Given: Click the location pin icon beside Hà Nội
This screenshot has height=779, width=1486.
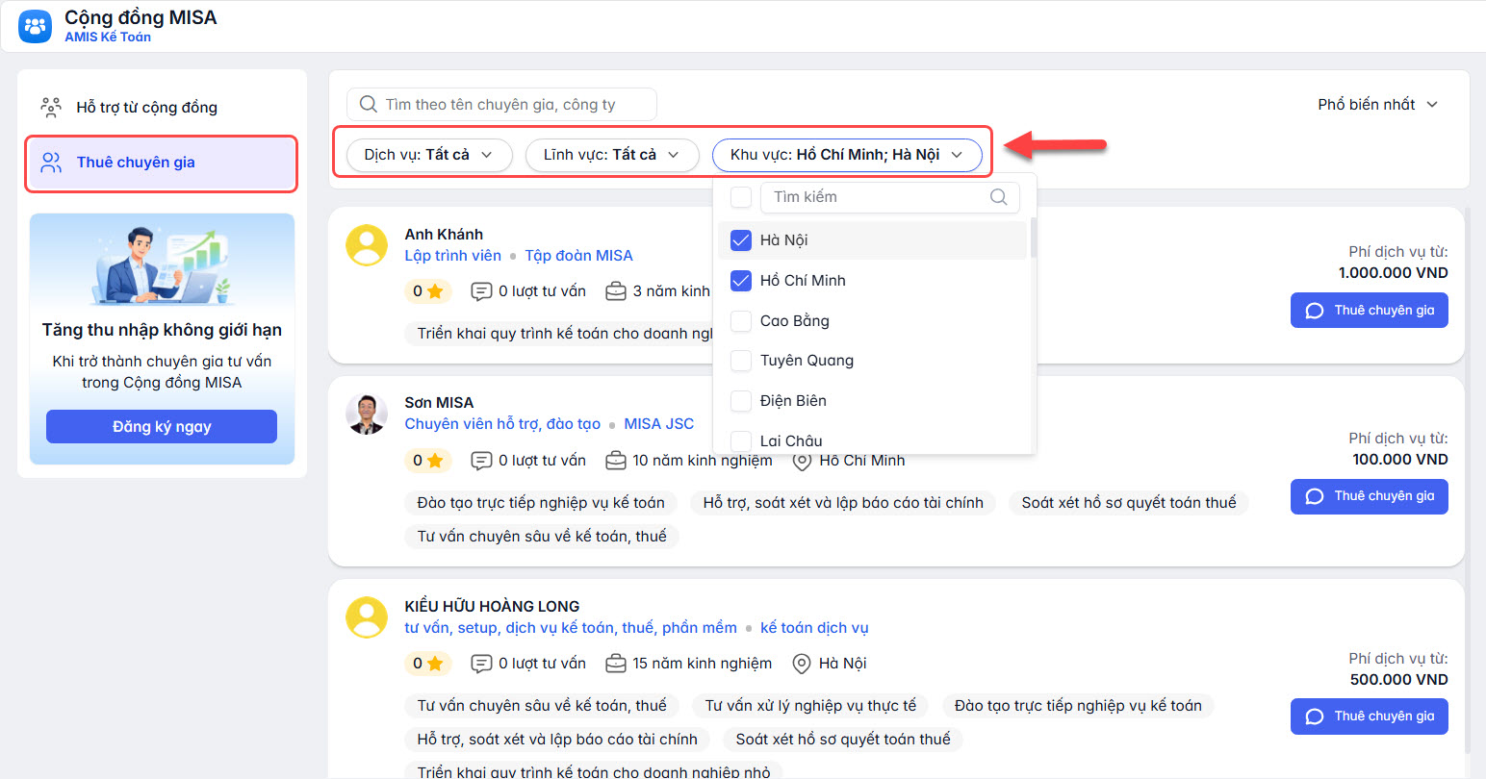Looking at the screenshot, I should pyautogui.click(x=801, y=664).
